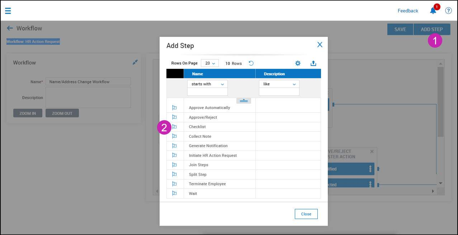Close the Add Step dialog with X
458x235 pixels.
[x=320, y=45]
